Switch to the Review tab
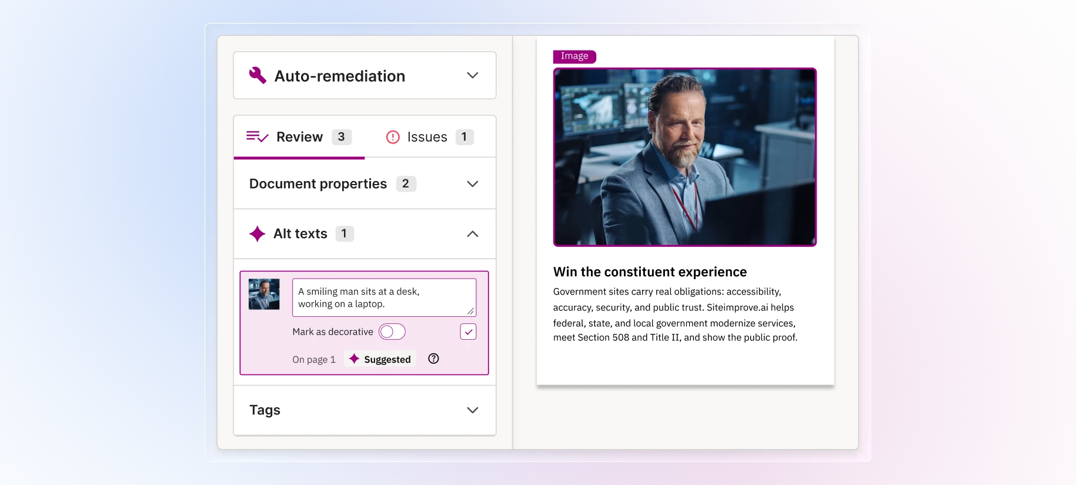This screenshot has height=485, width=1076. 299,137
